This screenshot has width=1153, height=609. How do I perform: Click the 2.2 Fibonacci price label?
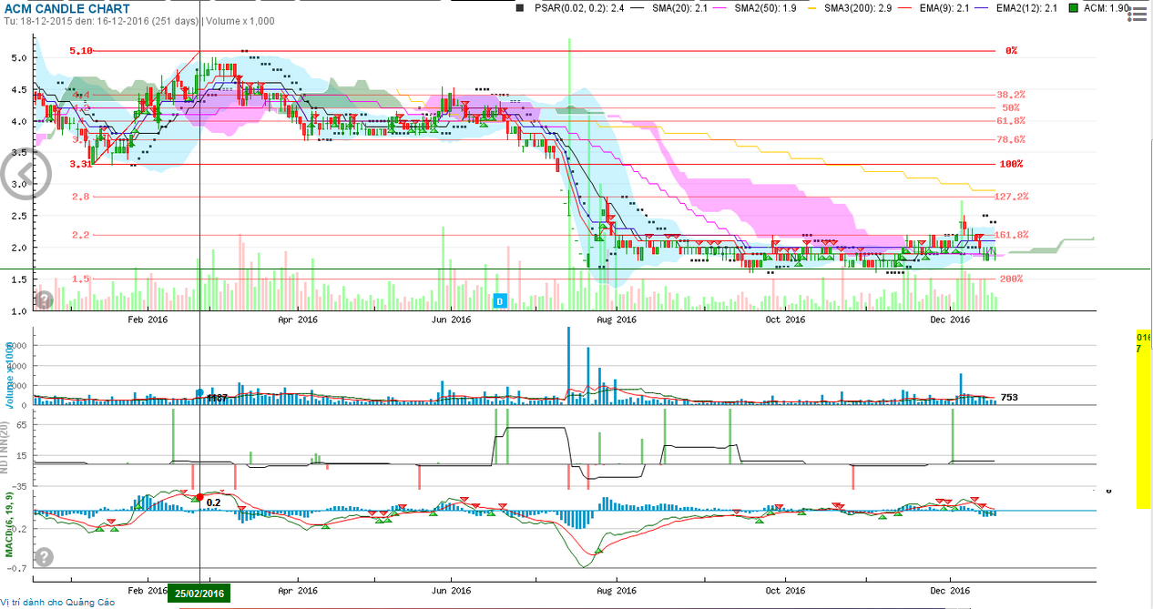tap(80, 235)
